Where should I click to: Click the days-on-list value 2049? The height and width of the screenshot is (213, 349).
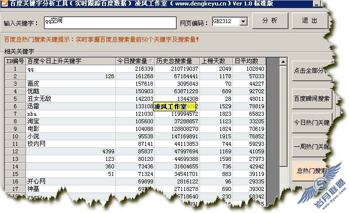tap(216, 69)
